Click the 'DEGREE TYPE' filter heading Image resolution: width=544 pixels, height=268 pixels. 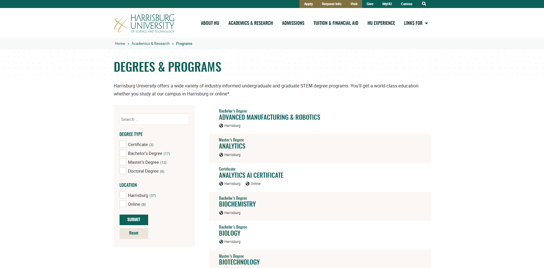tap(131, 134)
